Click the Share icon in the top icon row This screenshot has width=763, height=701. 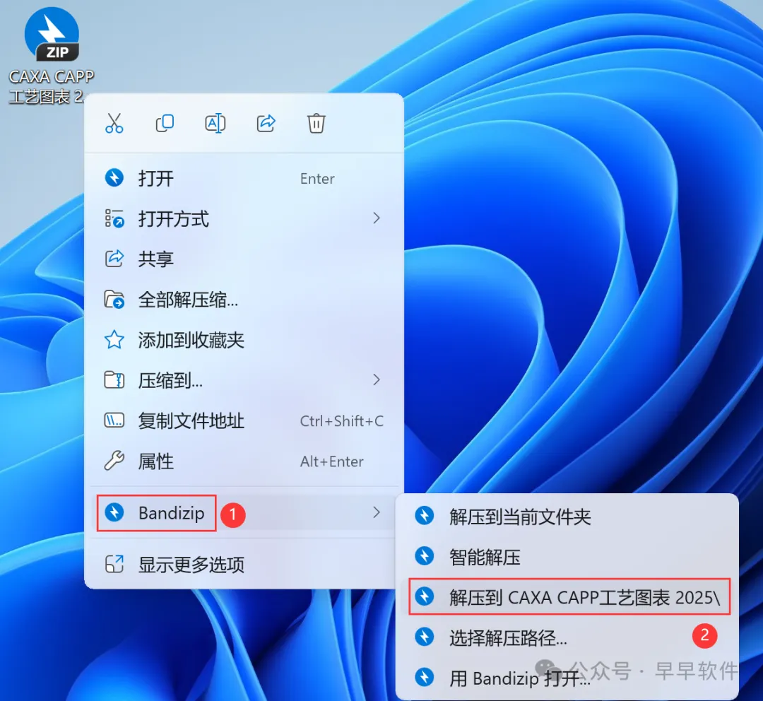[266, 123]
